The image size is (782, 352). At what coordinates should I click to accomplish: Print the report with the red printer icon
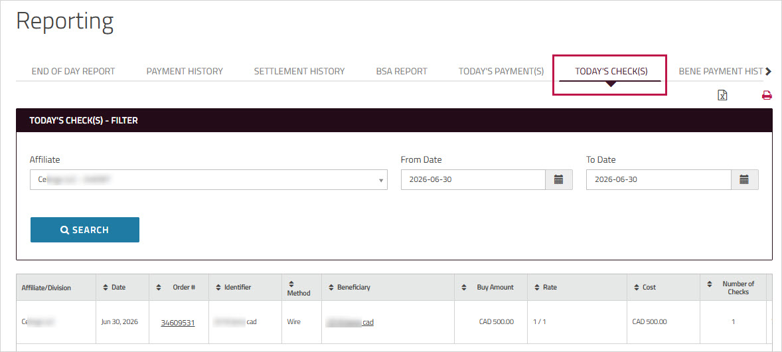click(767, 96)
